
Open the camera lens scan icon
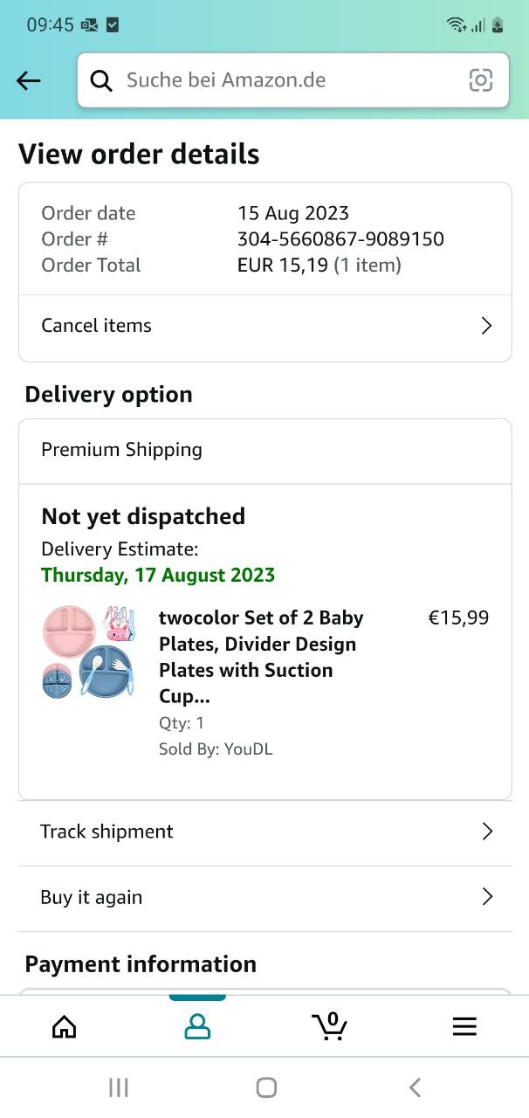coord(481,81)
